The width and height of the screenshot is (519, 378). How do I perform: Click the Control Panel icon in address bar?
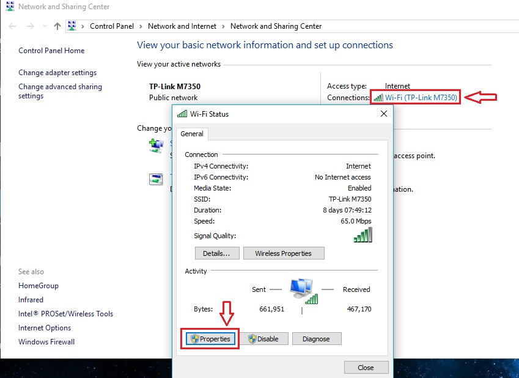pyautogui.click(x=73, y=26)
